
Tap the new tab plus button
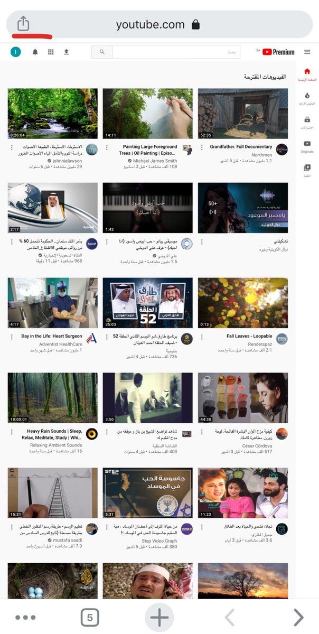[159, 617]
